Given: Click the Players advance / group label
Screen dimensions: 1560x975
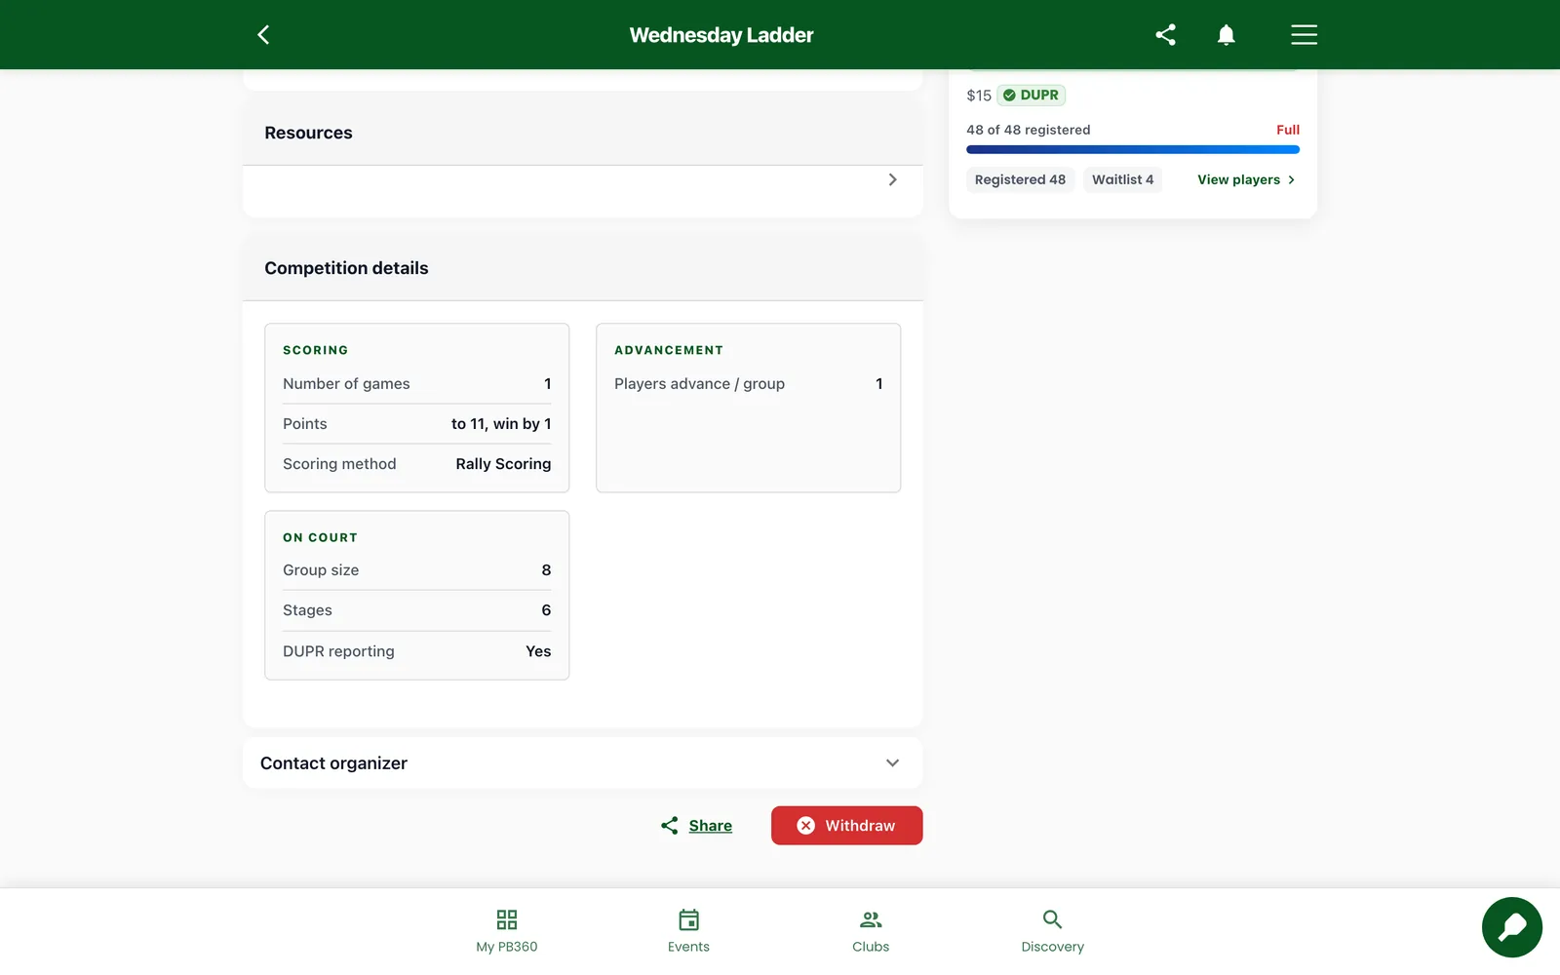Looking at the screenshot, I should pos(699,384).
